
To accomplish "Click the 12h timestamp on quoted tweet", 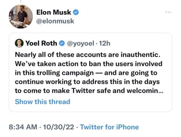I will (105, 43).
